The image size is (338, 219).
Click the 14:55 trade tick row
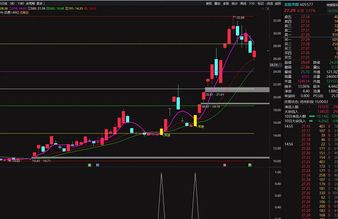pos(310,127)
